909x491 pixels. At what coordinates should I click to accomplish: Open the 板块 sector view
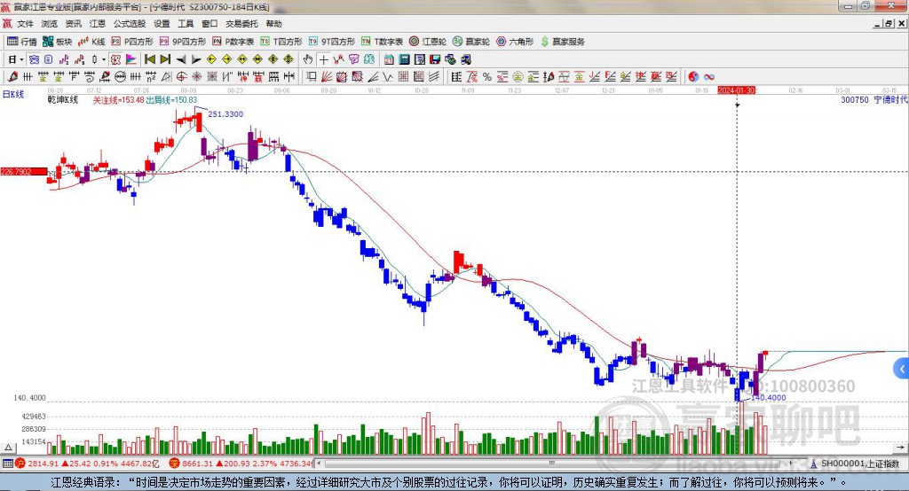[x=57, y=42]
